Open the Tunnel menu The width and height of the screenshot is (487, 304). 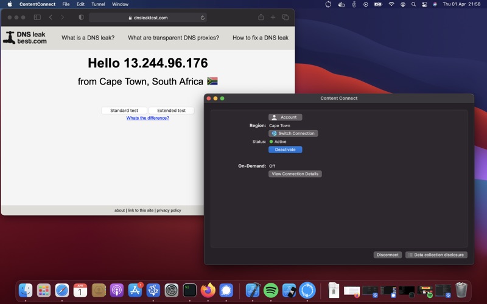98,4
